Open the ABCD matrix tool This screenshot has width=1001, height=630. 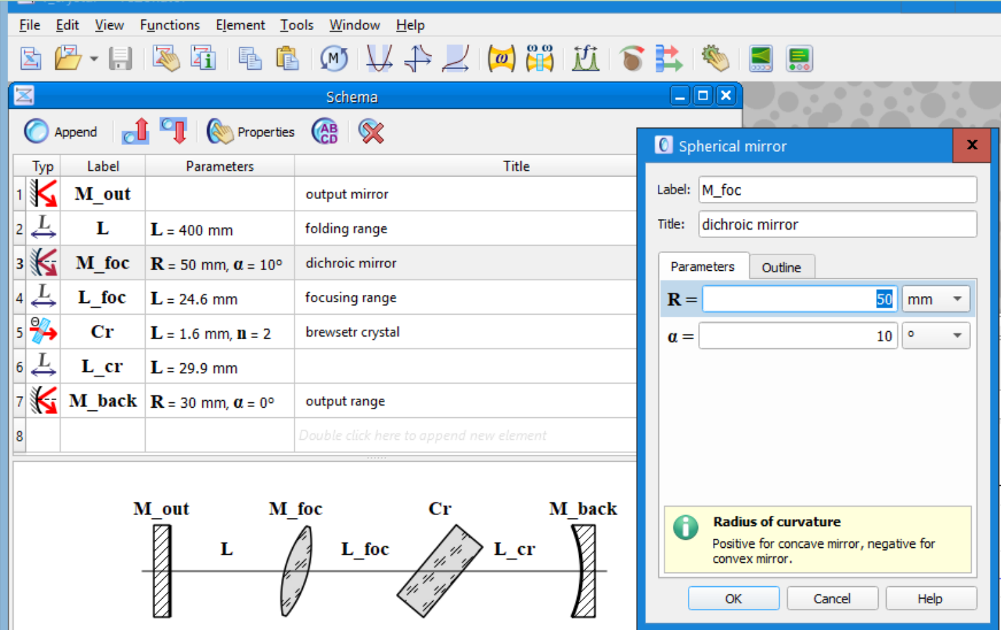[326, 131]
